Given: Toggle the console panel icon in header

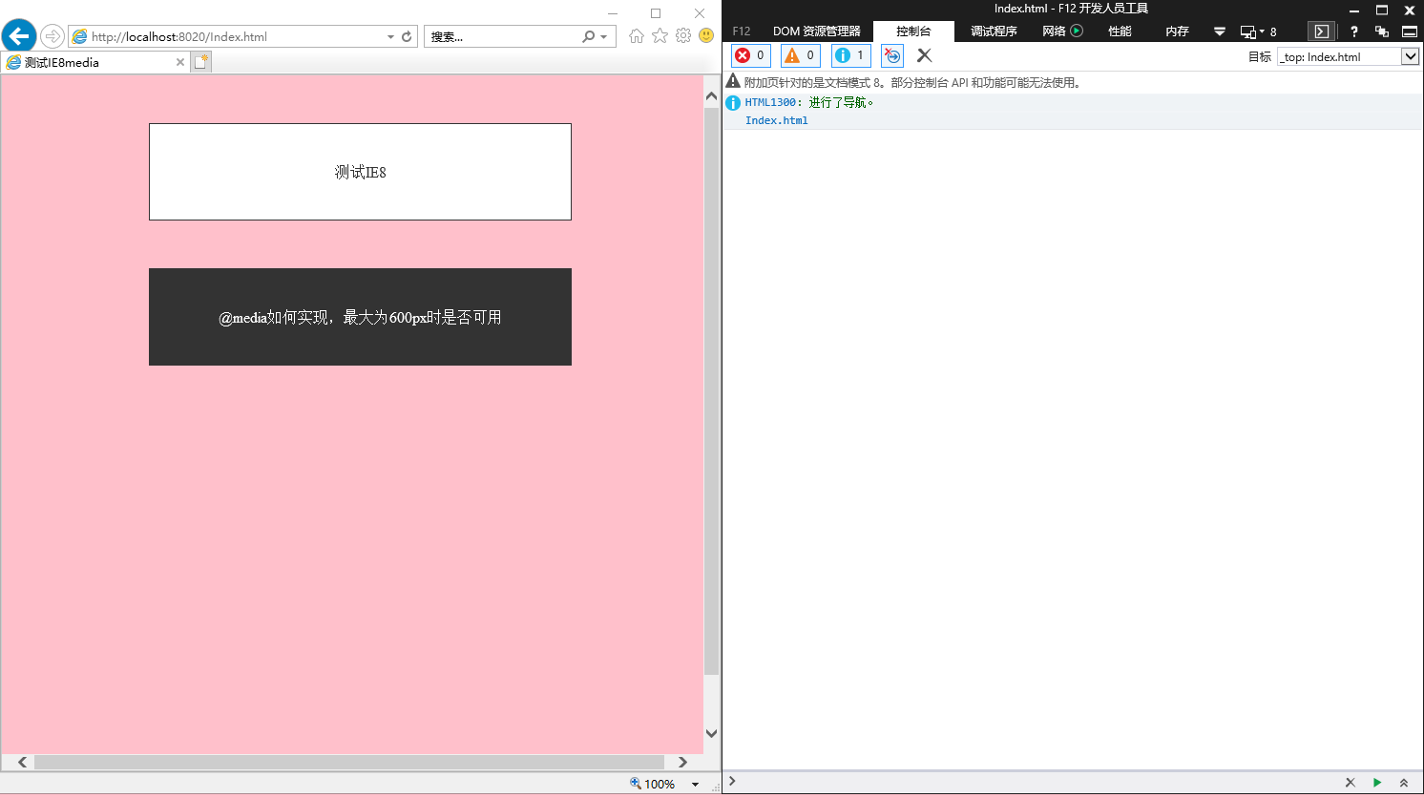Looking at the screenshot, I should tap(1322, 31).
